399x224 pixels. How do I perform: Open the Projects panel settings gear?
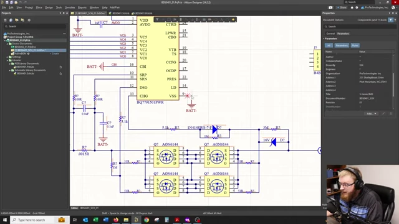click(x=29, y=20)
